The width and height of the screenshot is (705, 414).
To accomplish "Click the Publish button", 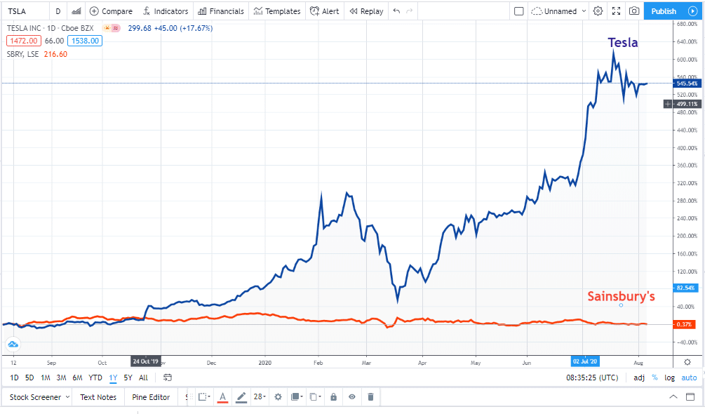I will point(664,11).
